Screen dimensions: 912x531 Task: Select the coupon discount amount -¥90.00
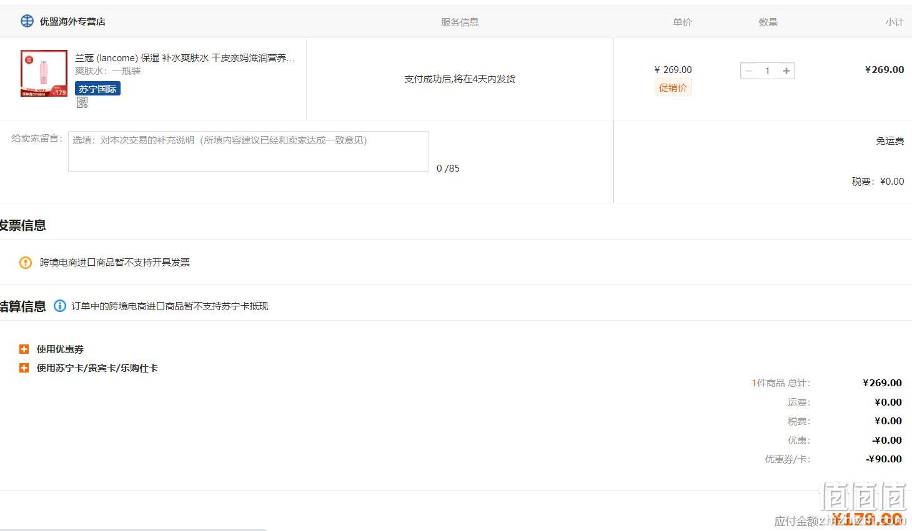tap(884, 459)
